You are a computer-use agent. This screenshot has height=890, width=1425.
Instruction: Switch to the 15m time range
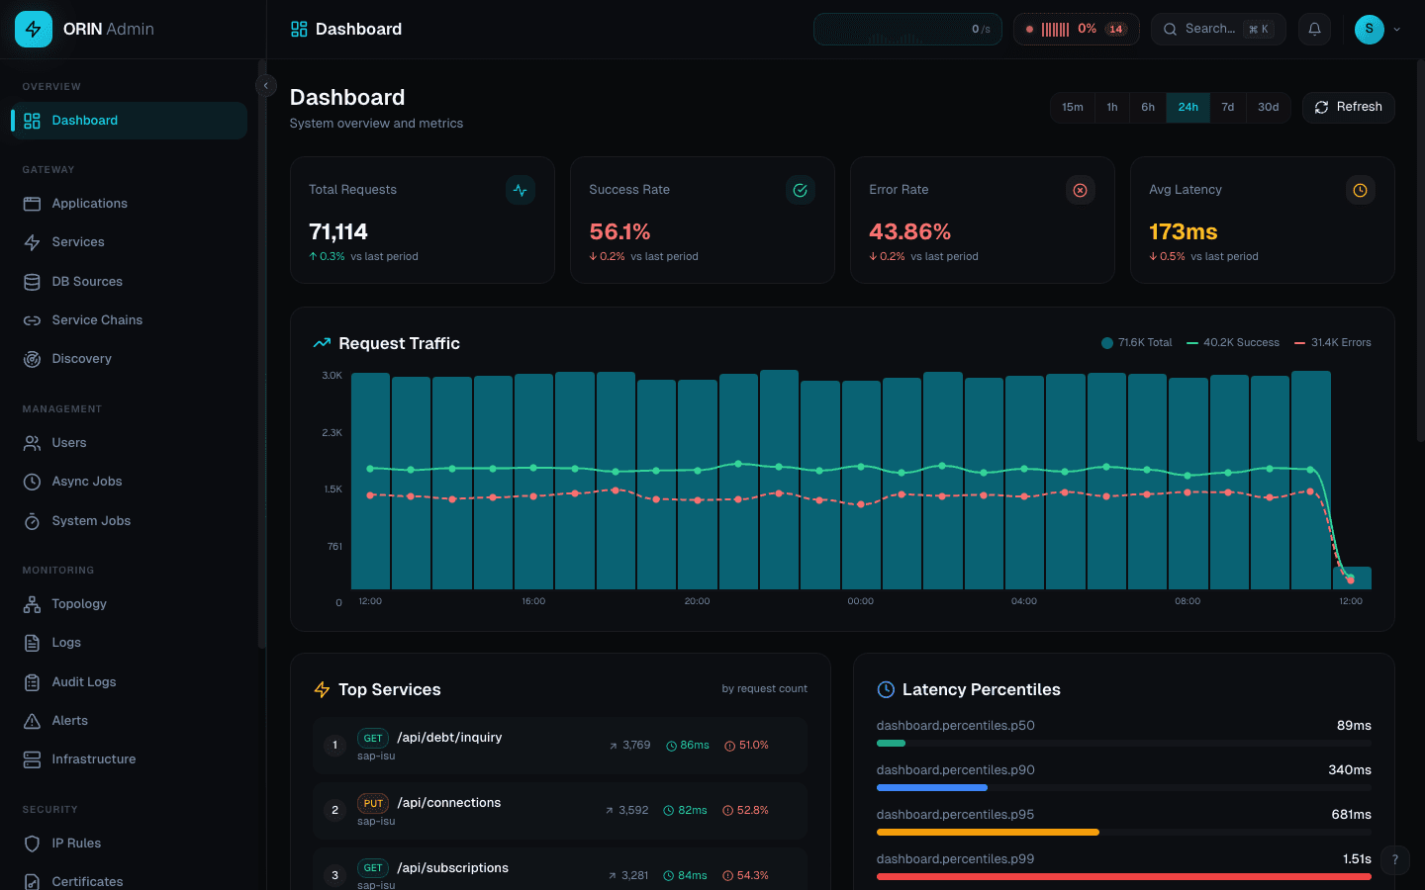1072,107
